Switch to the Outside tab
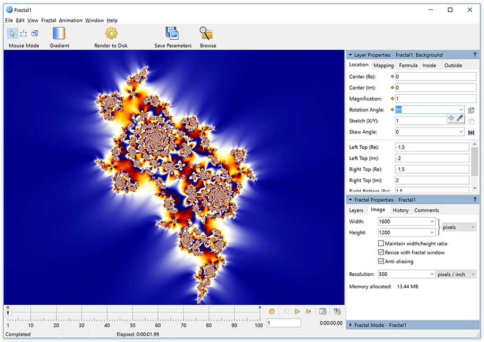Screen dimensions: 484x342 pyautogui.click(x=453, y=65)
